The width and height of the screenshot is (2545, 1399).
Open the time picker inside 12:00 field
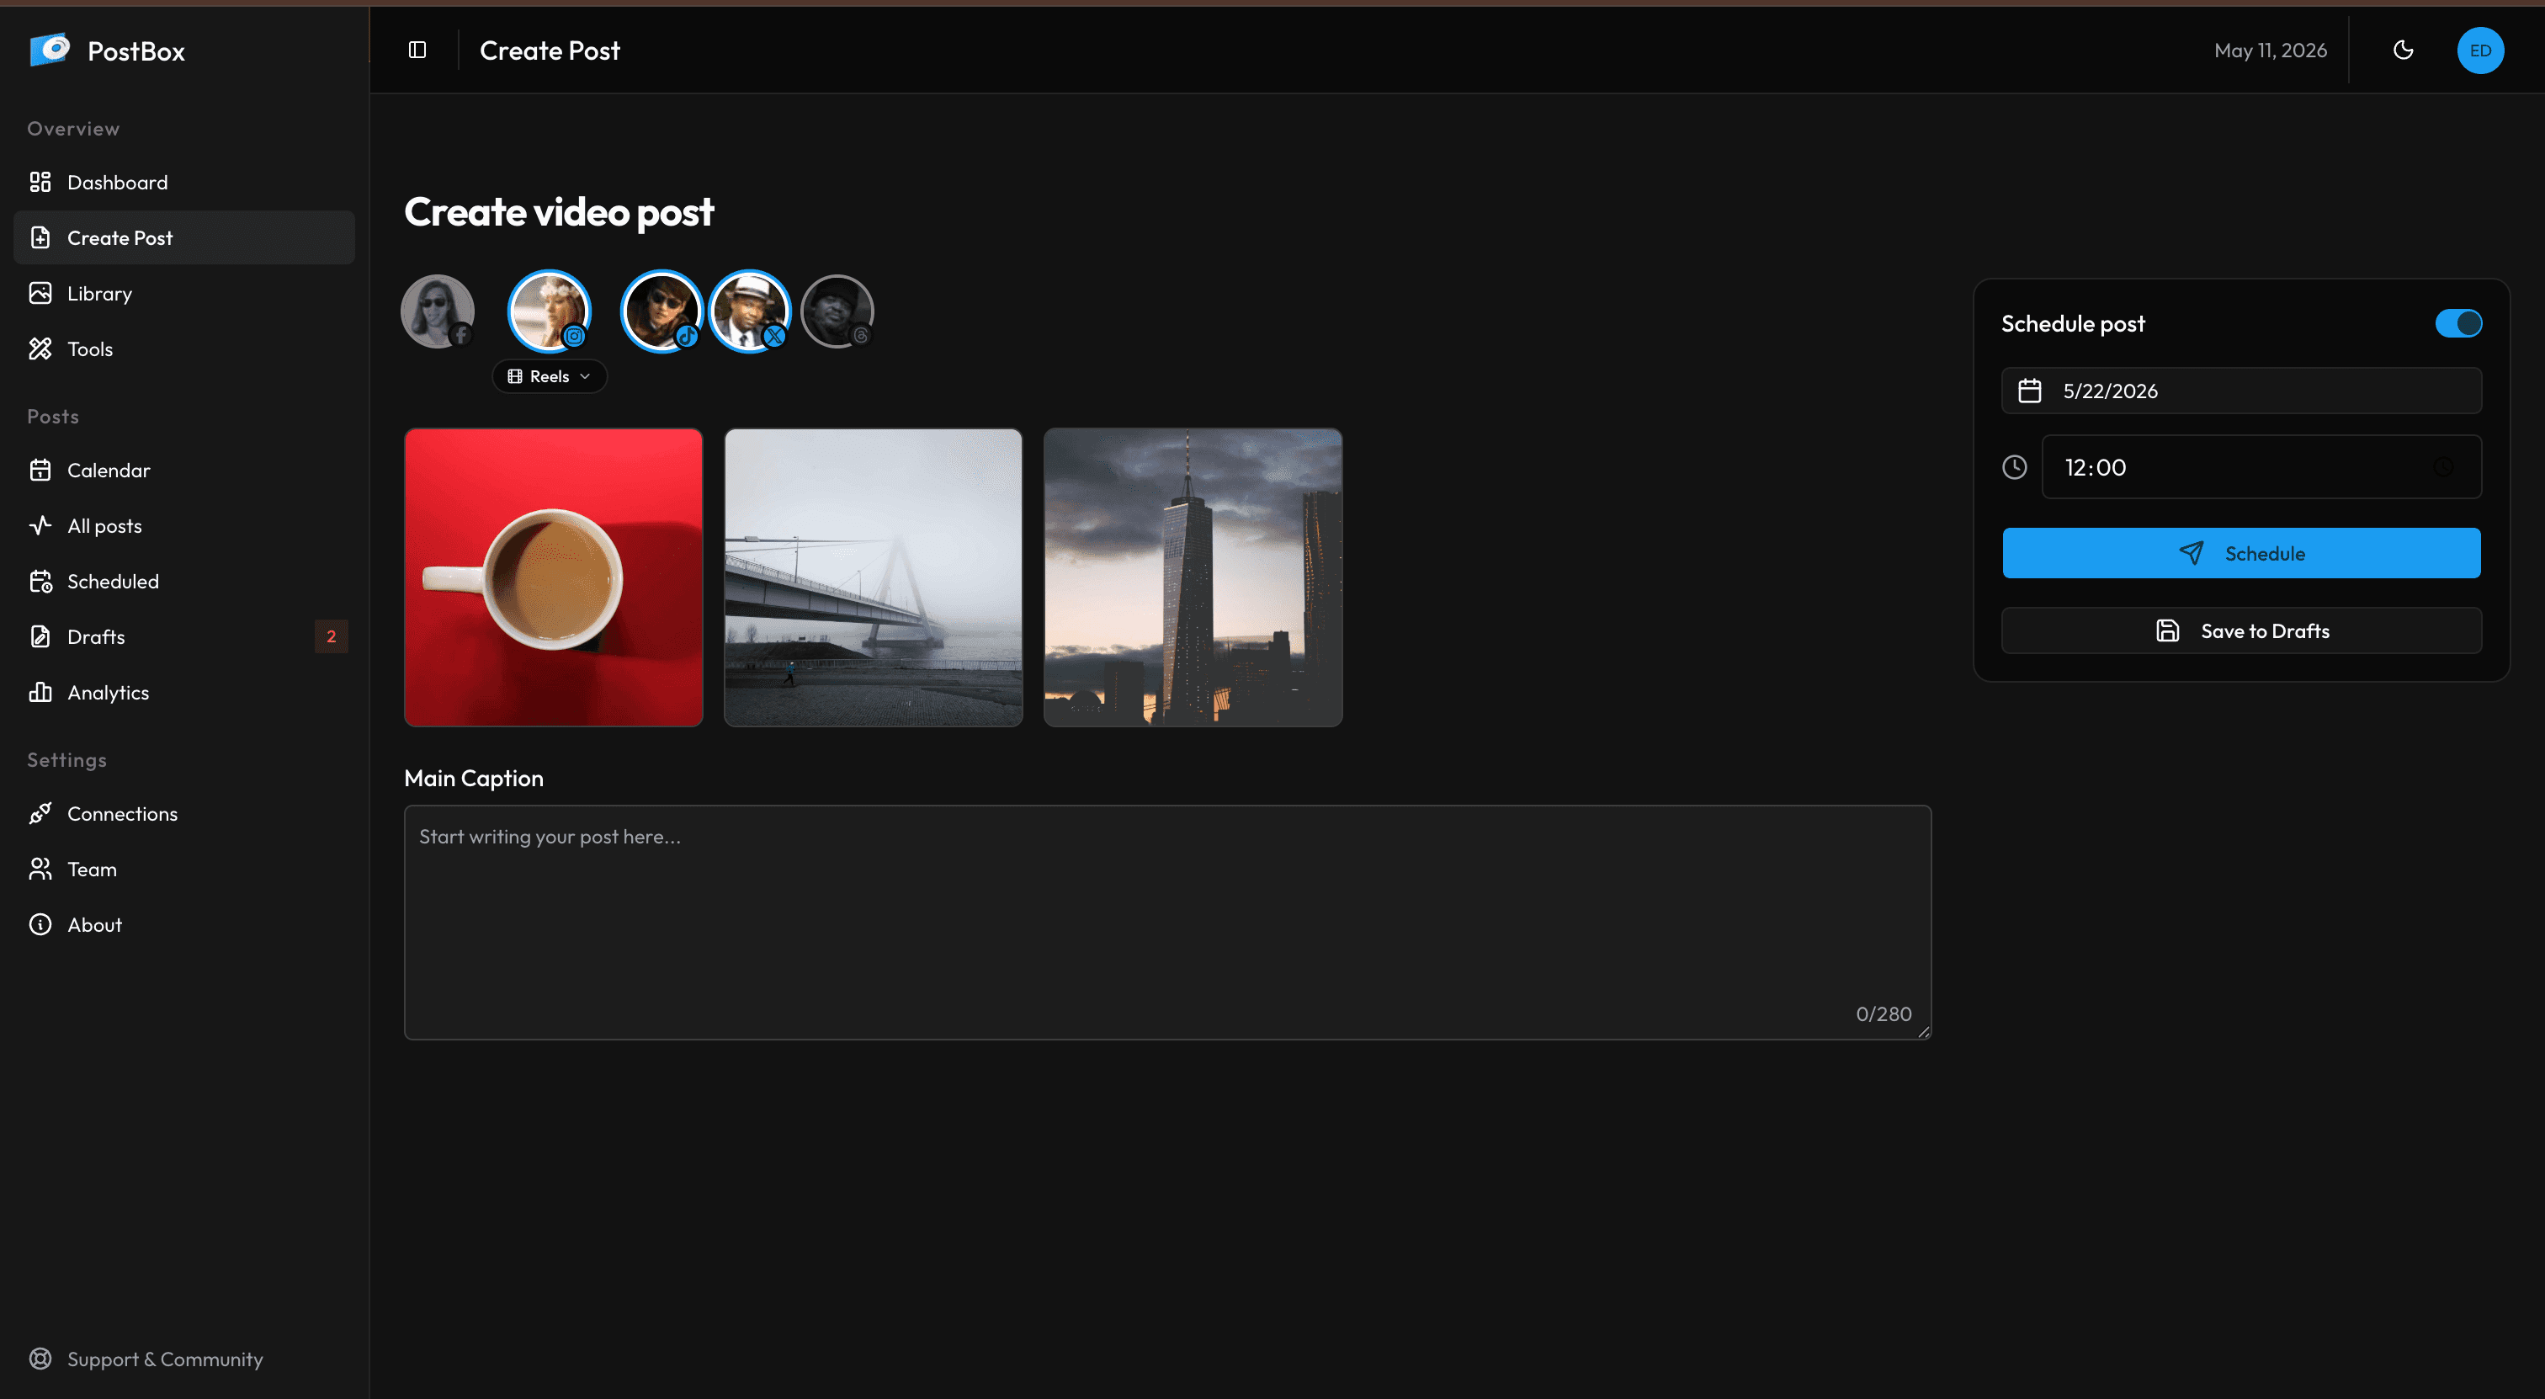click(x=2443, y=467)
